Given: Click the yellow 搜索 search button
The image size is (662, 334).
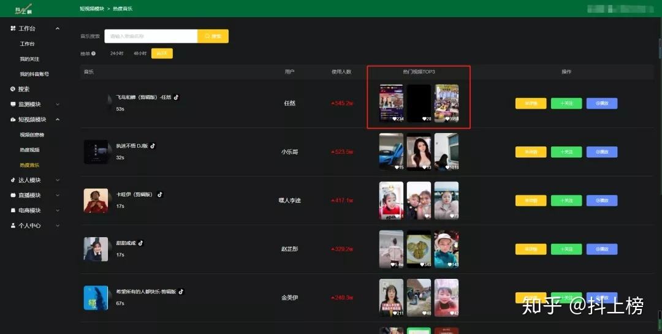Looking at the screenshot, I should (x=213, y=36).
